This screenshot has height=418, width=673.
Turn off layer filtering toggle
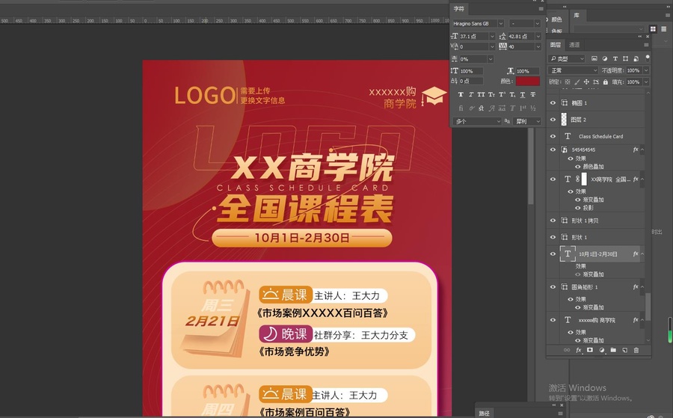[648, 58]
